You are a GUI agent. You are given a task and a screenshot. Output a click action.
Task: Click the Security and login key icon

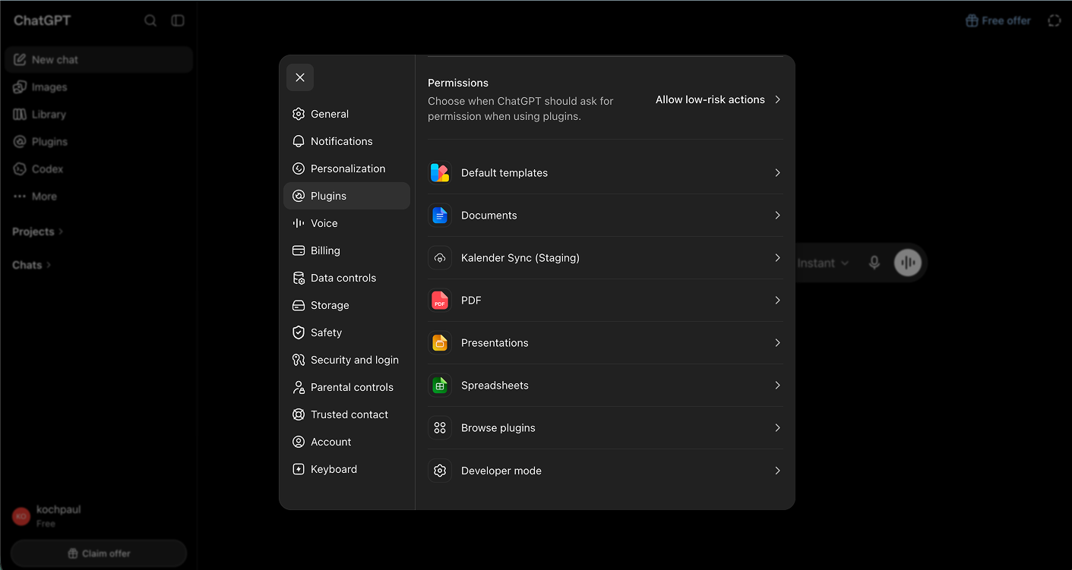(299, 360)
